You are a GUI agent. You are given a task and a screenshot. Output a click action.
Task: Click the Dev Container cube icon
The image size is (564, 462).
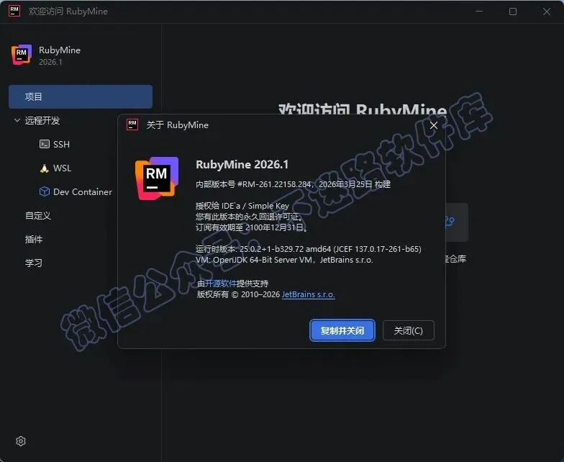[x=45, y=191]
